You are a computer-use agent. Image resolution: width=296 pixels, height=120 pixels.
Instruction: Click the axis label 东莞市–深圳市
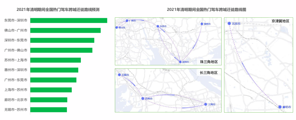(x=16, y=20)
